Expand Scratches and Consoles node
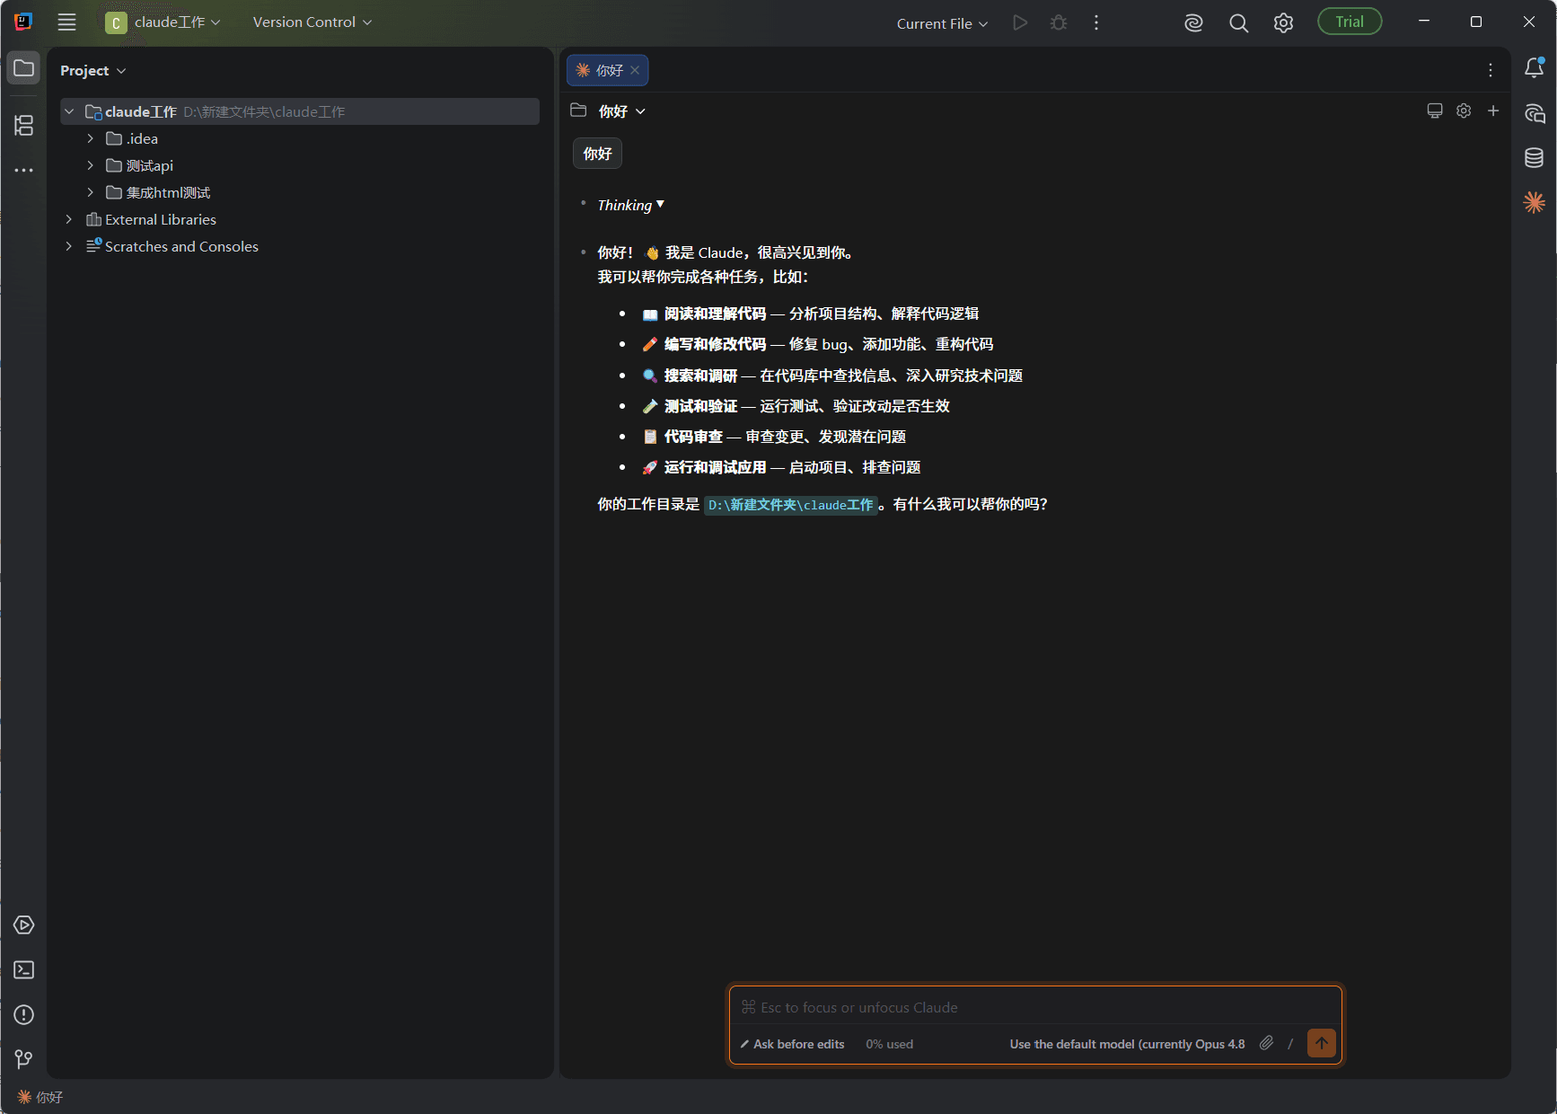The width and height of the screenshot is (1557, 1114). coord(69,246)
